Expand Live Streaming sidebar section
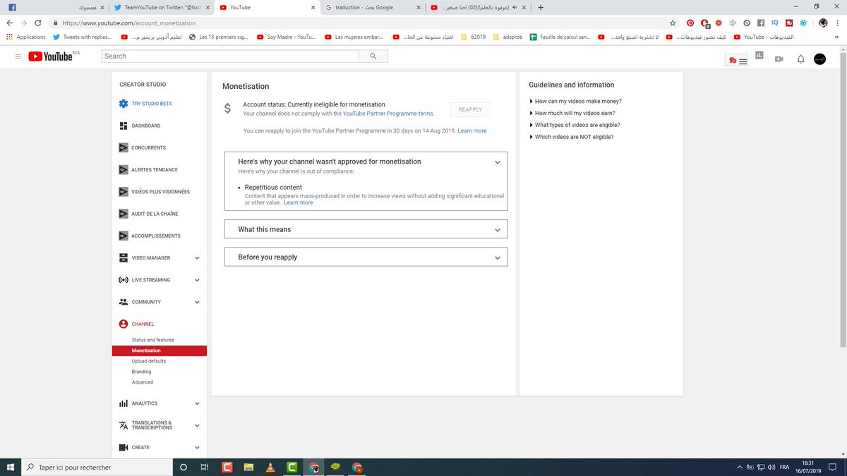 tap(197, 280)
